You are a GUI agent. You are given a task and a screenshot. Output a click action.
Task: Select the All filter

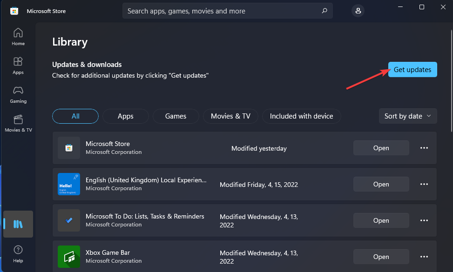click(75, 116)
